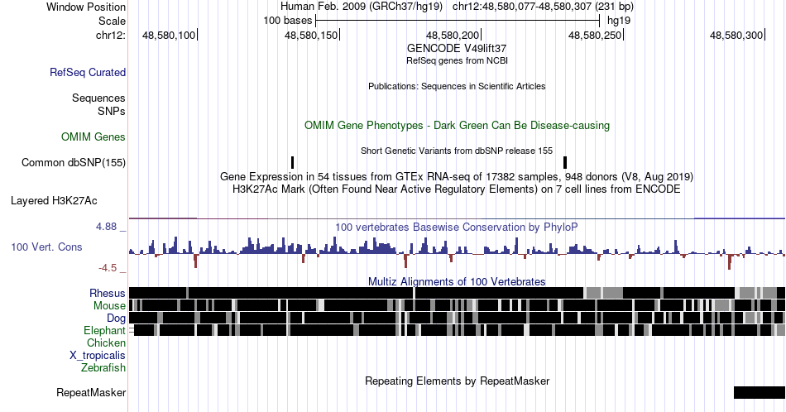
Task: Click the 48,580,300 coordinate on ruler
Action: pos(736,35)
